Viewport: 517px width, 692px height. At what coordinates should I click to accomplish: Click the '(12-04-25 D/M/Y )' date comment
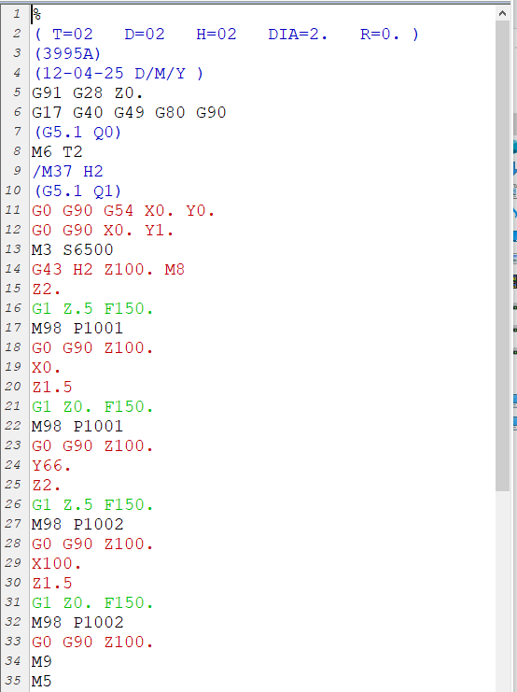[x=119, y=73]
